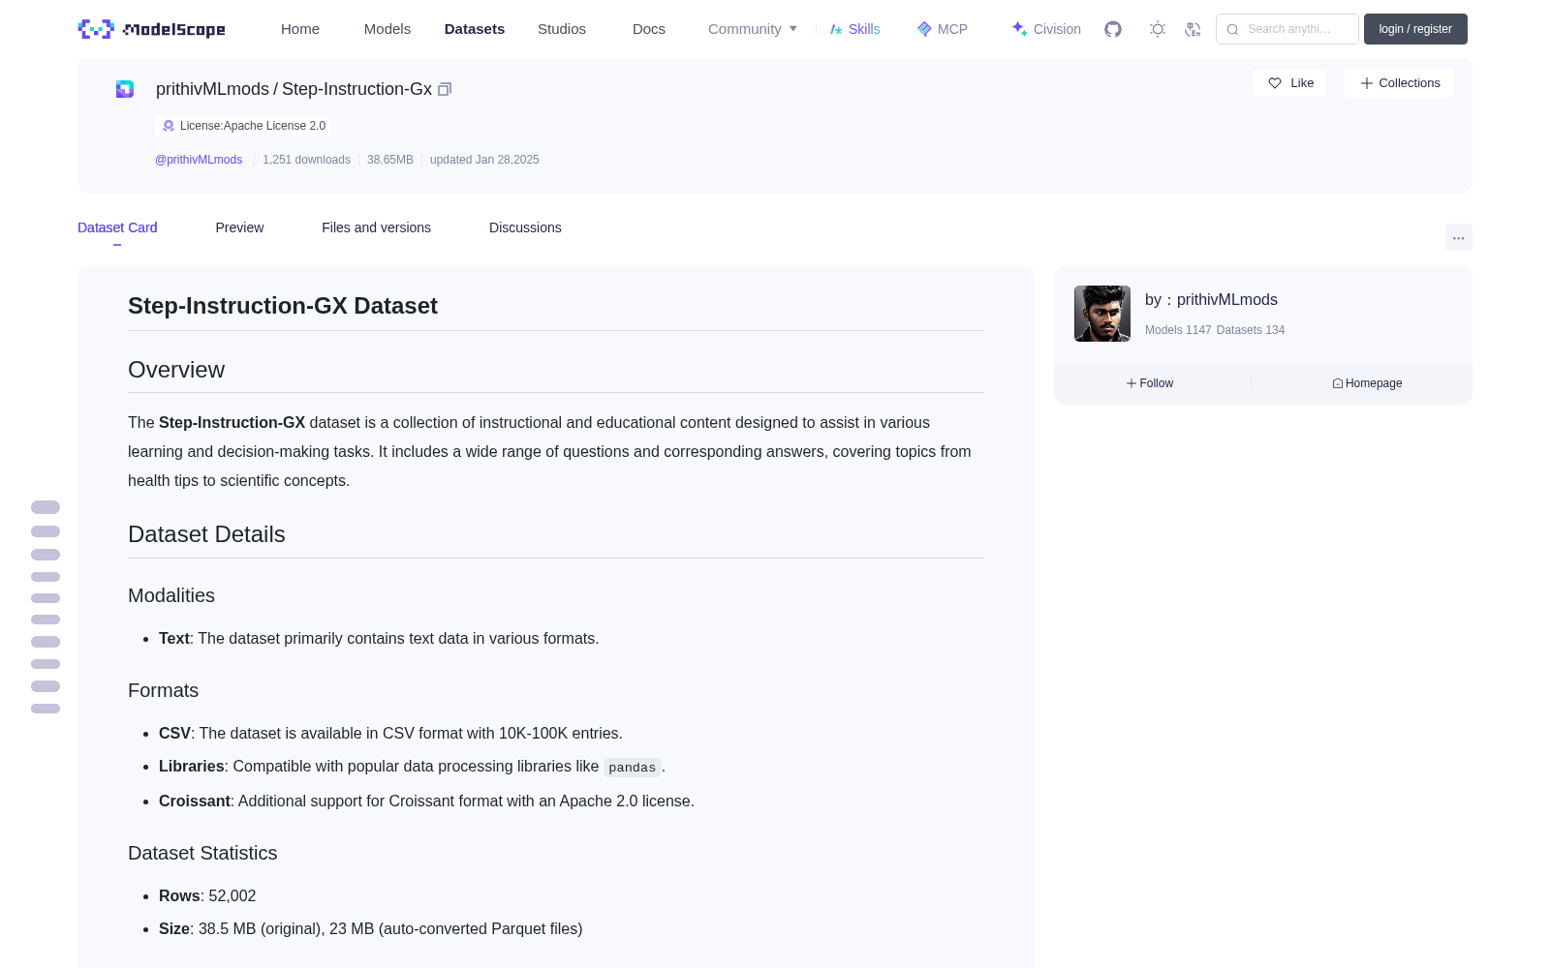
Task: Click the login / register button
Action: click(1415, 29)
